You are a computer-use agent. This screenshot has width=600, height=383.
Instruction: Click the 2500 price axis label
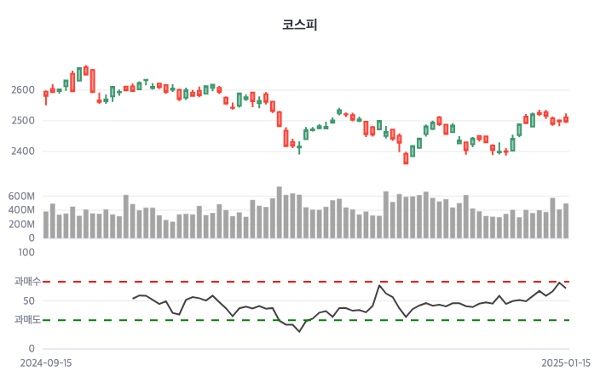click(x=23, y=121)
